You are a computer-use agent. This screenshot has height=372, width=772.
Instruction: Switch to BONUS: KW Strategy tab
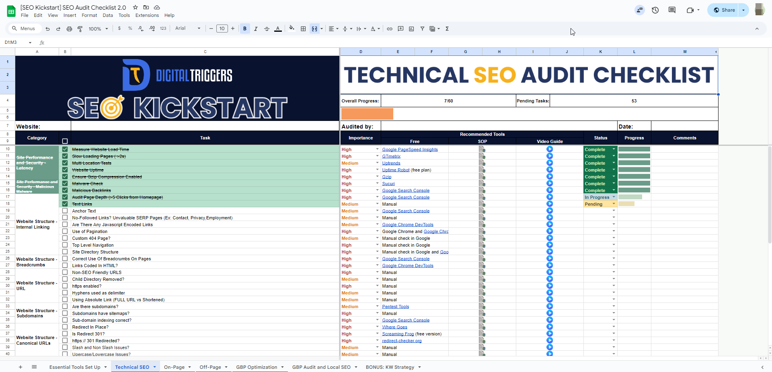pos(390,367)
